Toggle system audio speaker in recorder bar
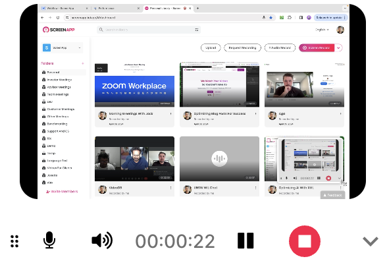 pyautogui.click(x=102, y=240)
